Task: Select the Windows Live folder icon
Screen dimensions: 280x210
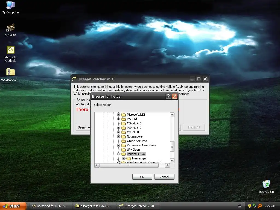Action: point(124,154)
